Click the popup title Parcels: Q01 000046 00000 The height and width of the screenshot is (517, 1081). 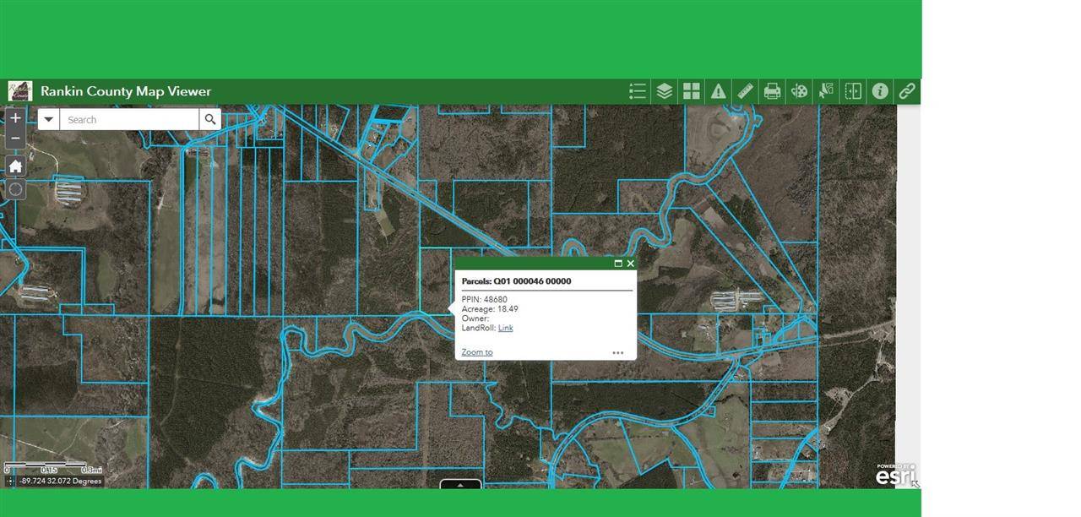tap(517, 281)
